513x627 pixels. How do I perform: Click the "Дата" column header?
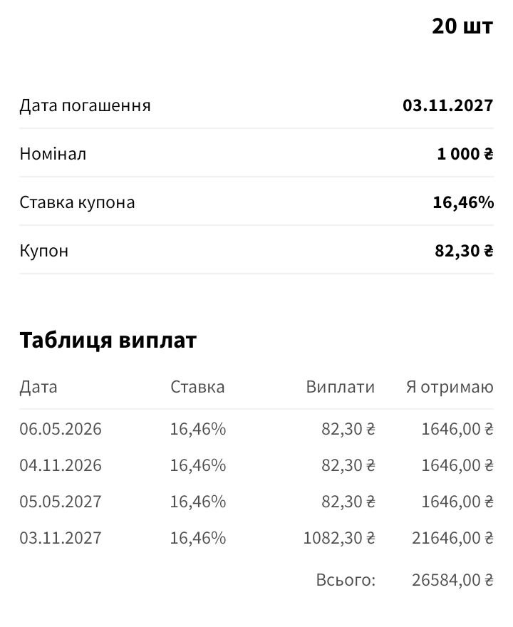click(x=38, y=388)
